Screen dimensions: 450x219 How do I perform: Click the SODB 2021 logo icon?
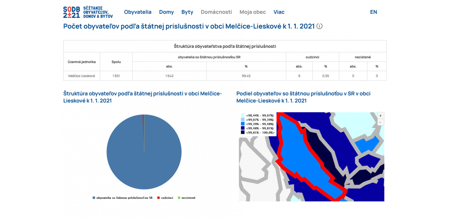[x=71, y=12]
